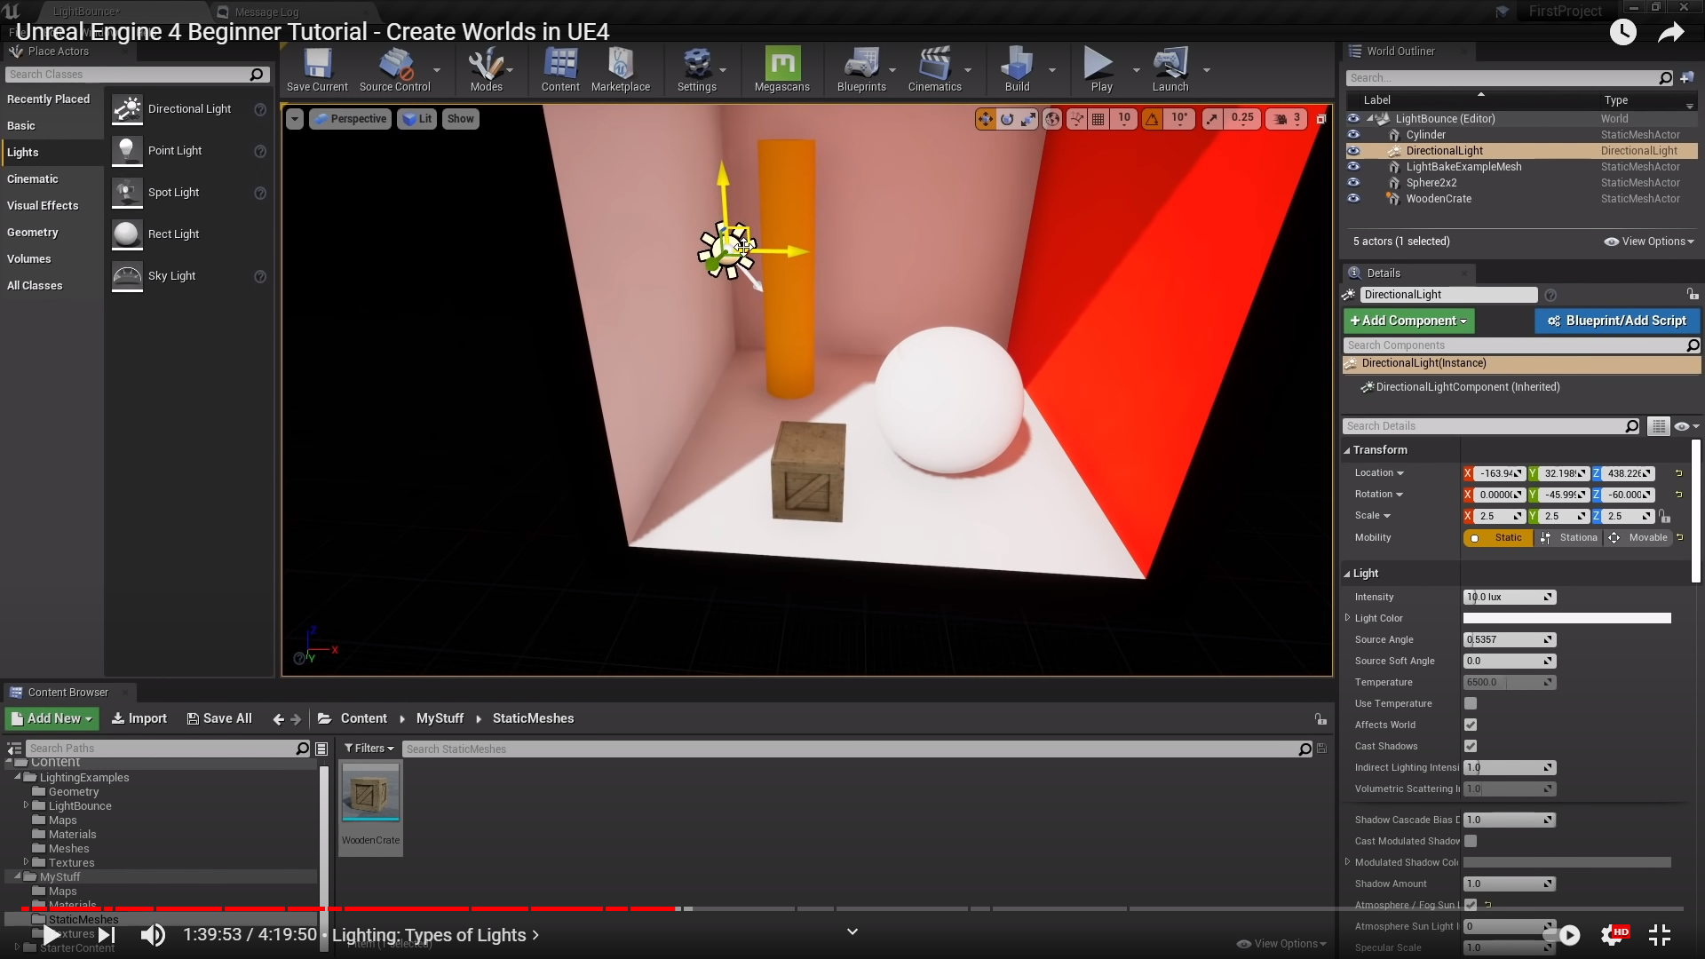This screenshot has width=1705, height=959.
Task: Hide the Cylinder actor via eye icon
Action: click(x=1353, y=135)
